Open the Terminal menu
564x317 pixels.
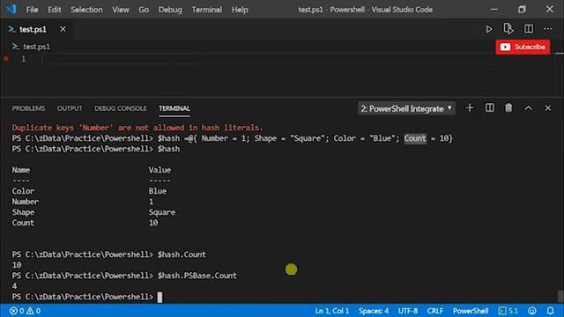click(206, 10)
